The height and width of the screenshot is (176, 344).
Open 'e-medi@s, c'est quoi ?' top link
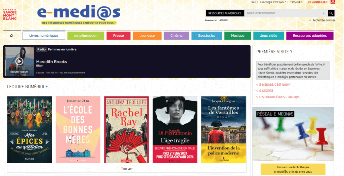[272, 2]
